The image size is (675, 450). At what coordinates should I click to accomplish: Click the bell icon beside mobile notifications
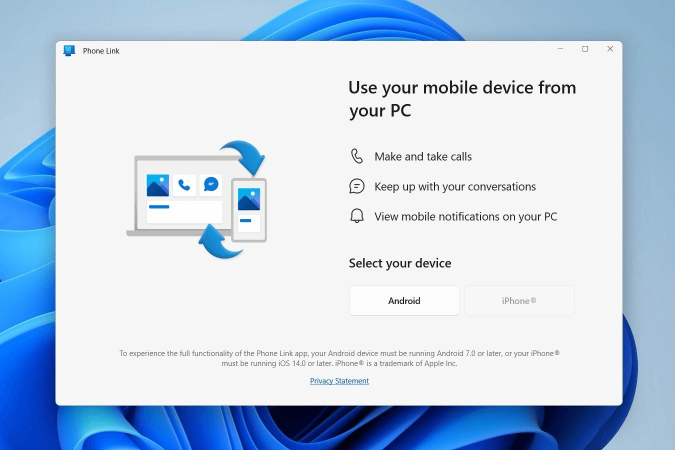click(356, 216)
